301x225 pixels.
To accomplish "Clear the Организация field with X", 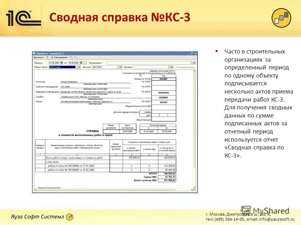I will pos(194,63).
